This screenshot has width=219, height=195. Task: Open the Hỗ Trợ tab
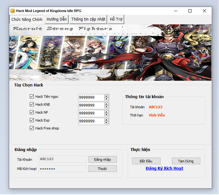(x=116, y=19)
